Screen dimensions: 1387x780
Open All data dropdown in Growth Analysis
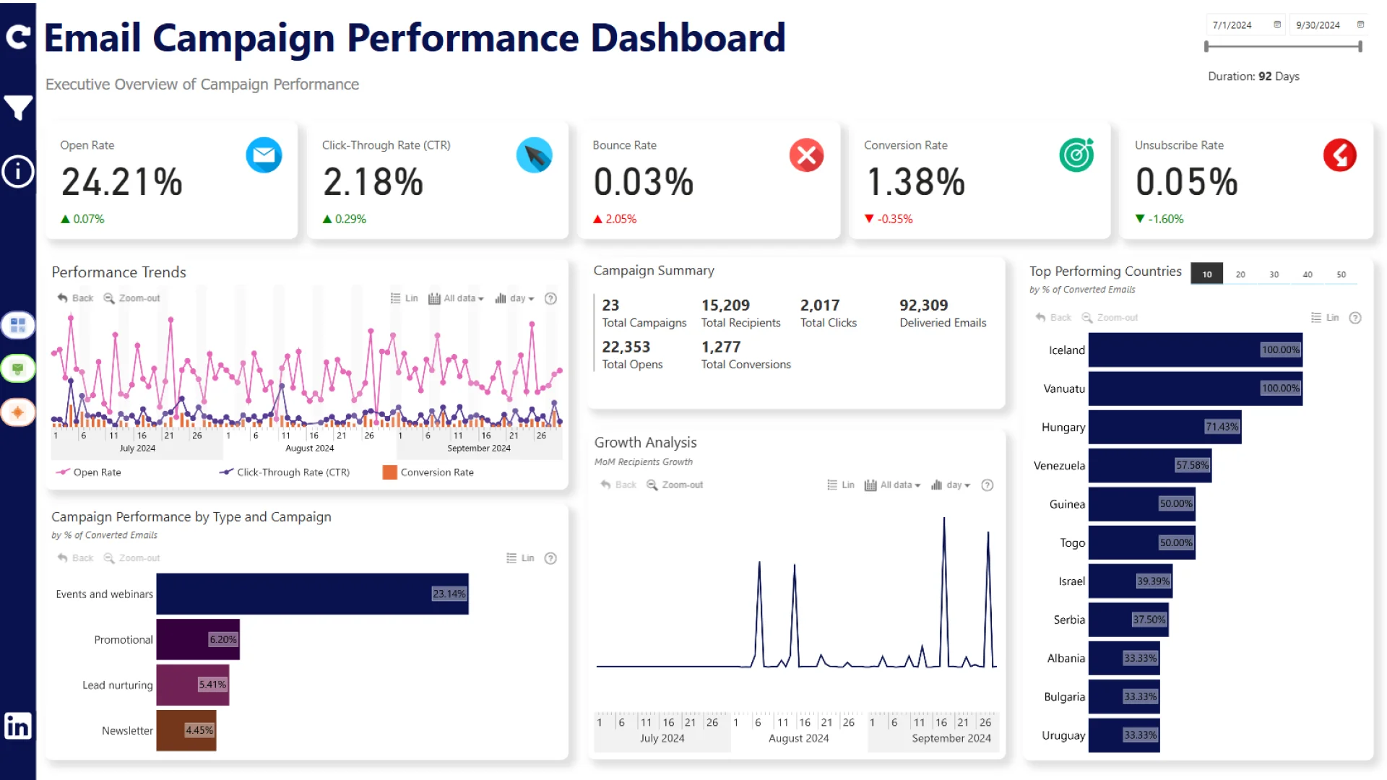pos(893,485)
